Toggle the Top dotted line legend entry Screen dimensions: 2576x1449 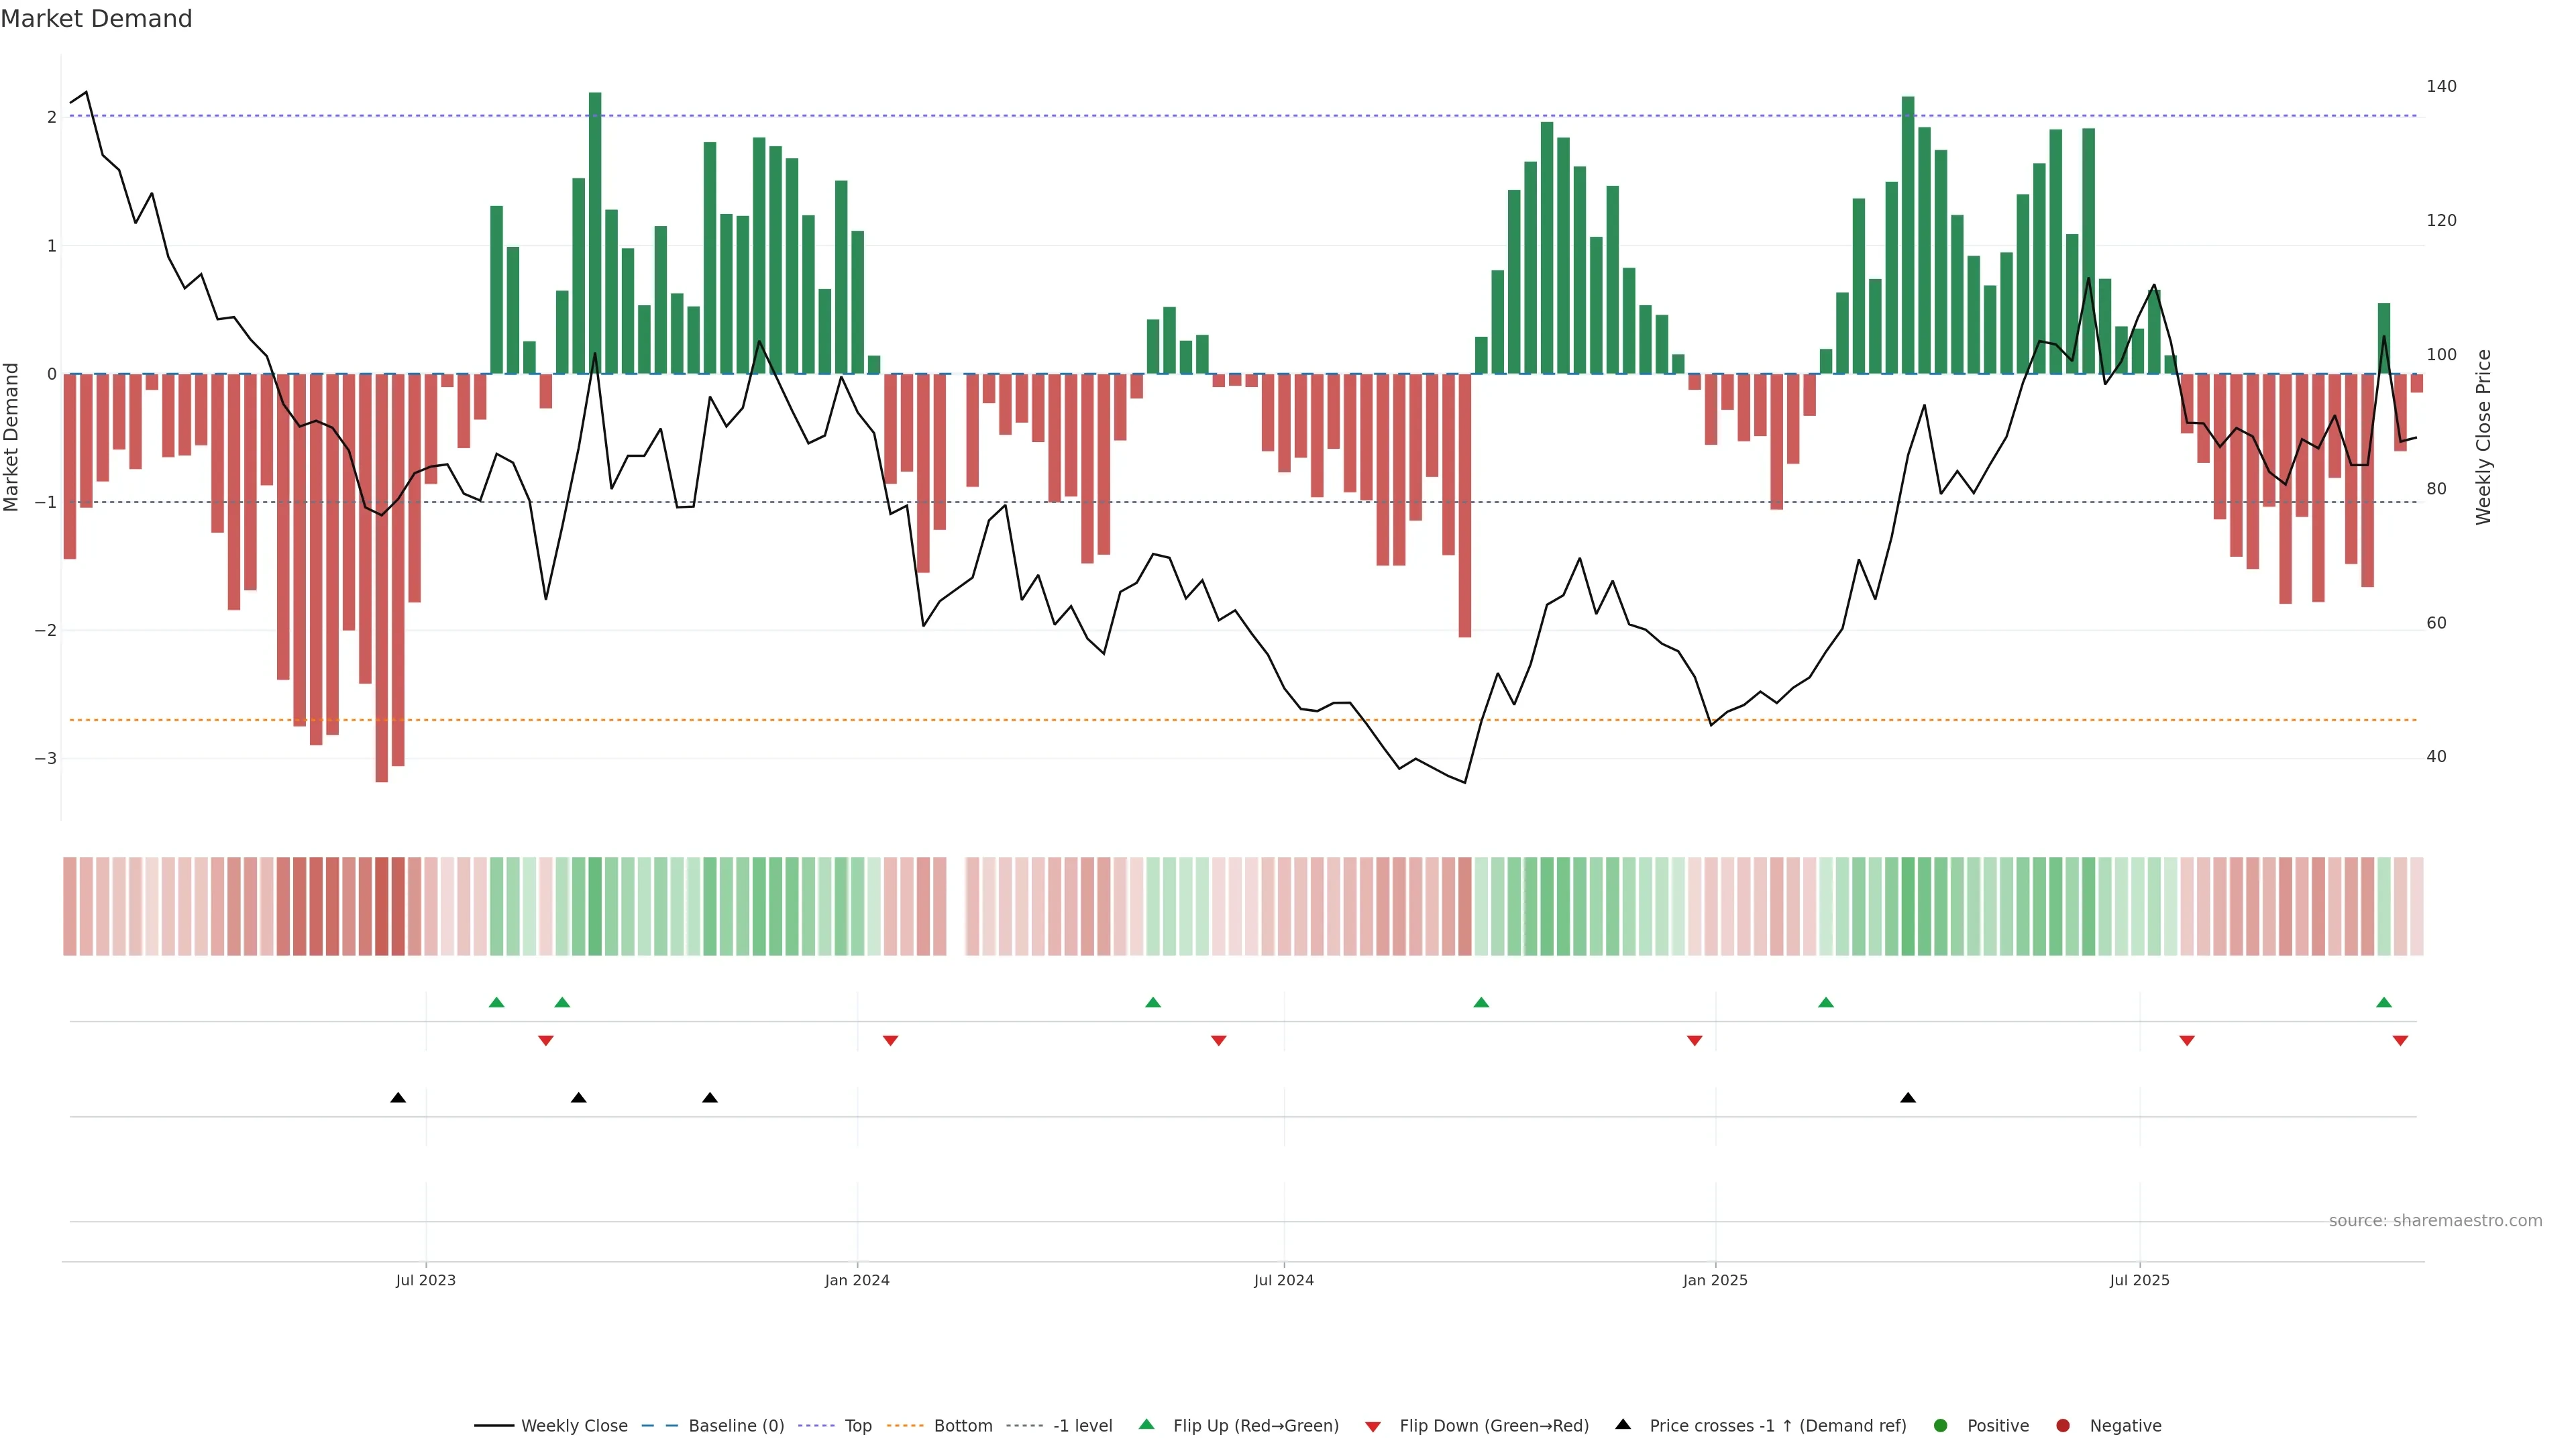[x=857, y=1425]
